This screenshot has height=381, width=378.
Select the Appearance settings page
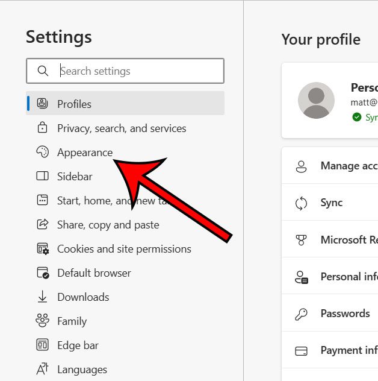pos(85,153)
